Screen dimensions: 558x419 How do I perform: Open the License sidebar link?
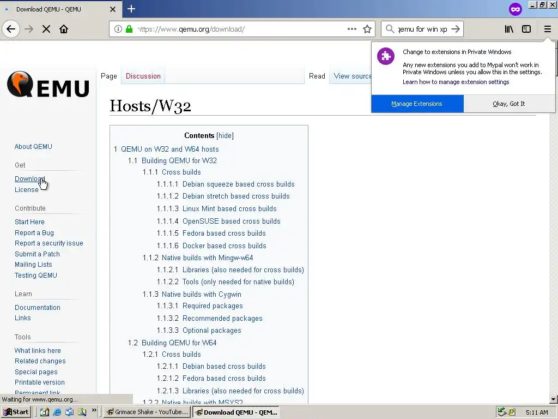[x=26, y=189]
